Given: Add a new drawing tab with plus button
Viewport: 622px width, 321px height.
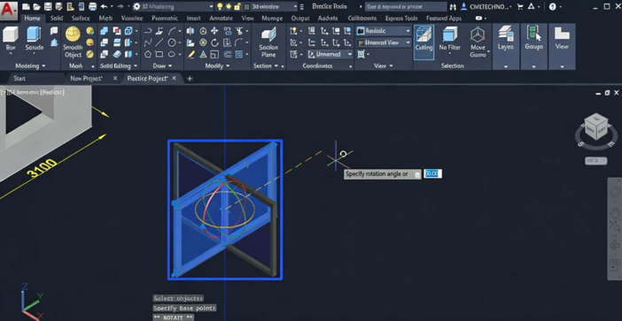Looking at the screenshot, I should point(190,79).
